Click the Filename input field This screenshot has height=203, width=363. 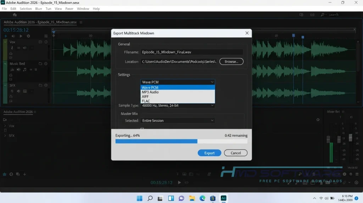click(192, 52)
